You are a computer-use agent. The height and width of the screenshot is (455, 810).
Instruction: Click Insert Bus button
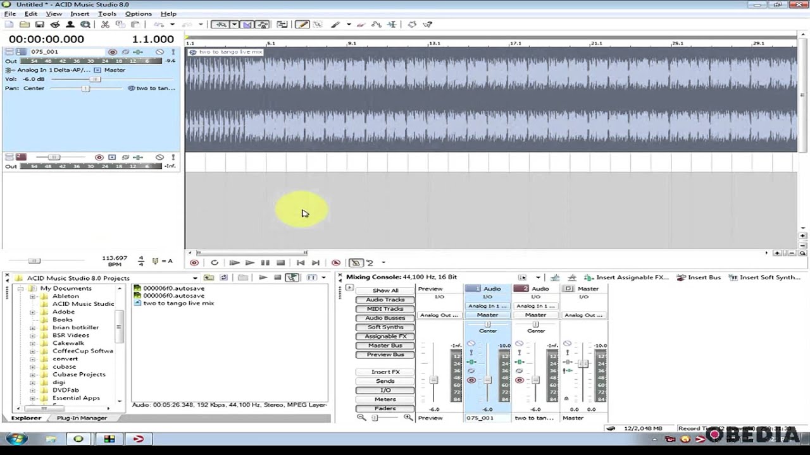pos(699,277)
